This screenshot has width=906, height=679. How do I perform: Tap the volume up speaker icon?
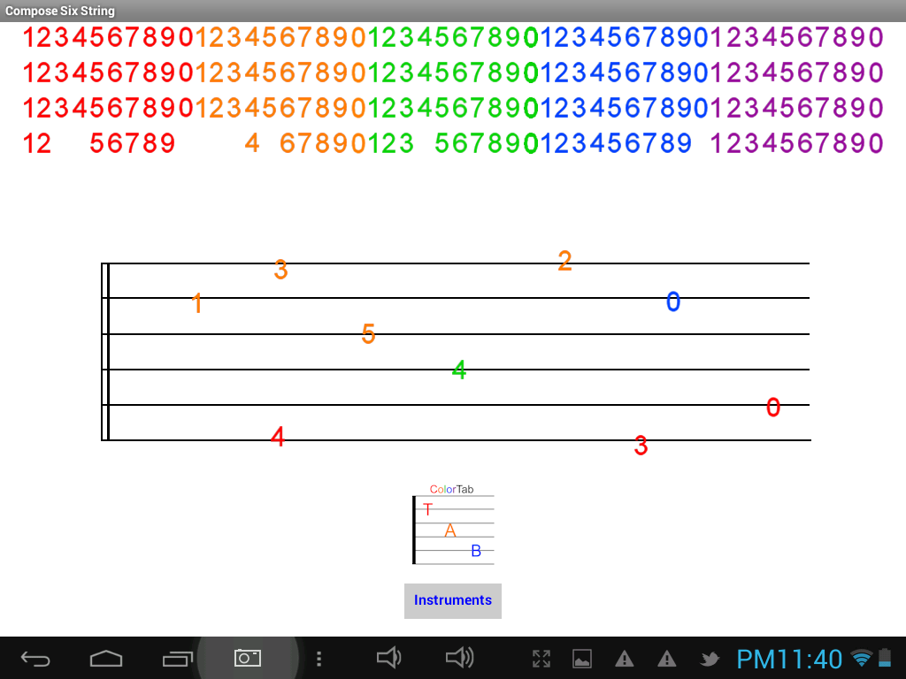tap(460, 658)
